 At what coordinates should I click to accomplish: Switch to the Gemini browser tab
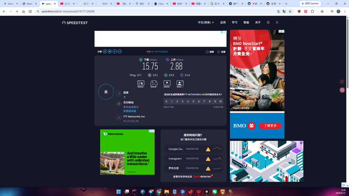(10, 3)
